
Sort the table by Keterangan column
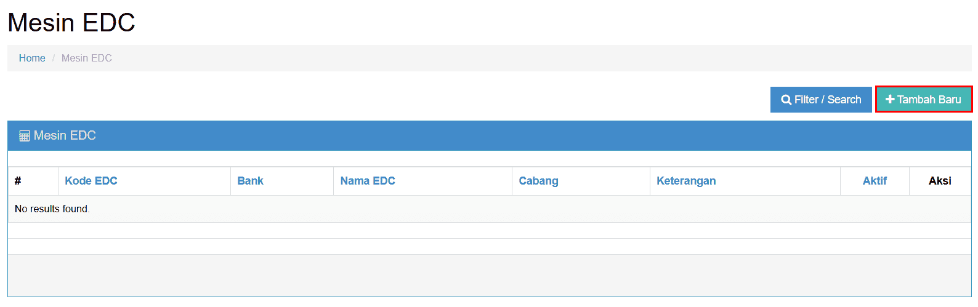686,181
